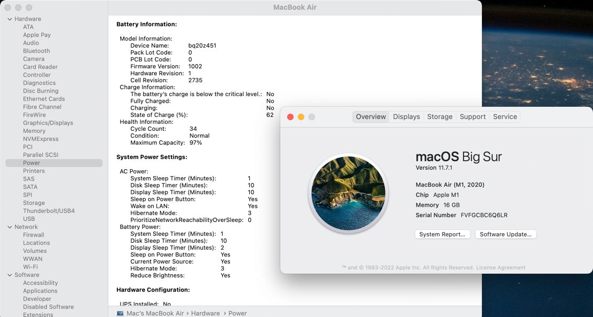Select Thunderbolt/USB4 in the sidebar
The height and width of the screenshot is (317, 593).
click(x=49, y=211)
